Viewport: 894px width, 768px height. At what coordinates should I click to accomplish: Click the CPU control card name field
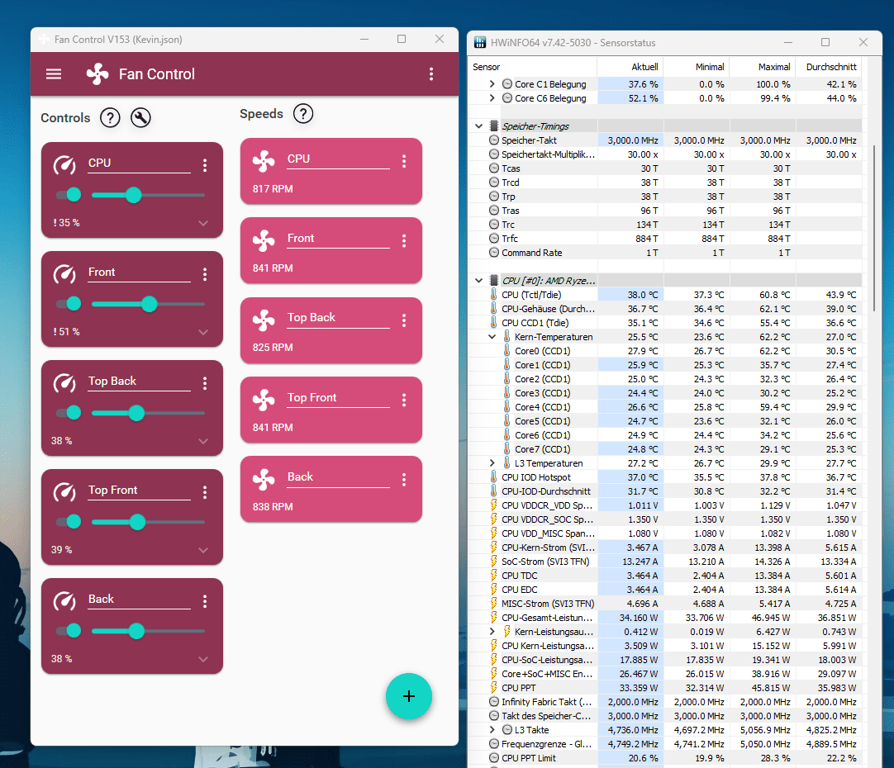tap(139, 164)
